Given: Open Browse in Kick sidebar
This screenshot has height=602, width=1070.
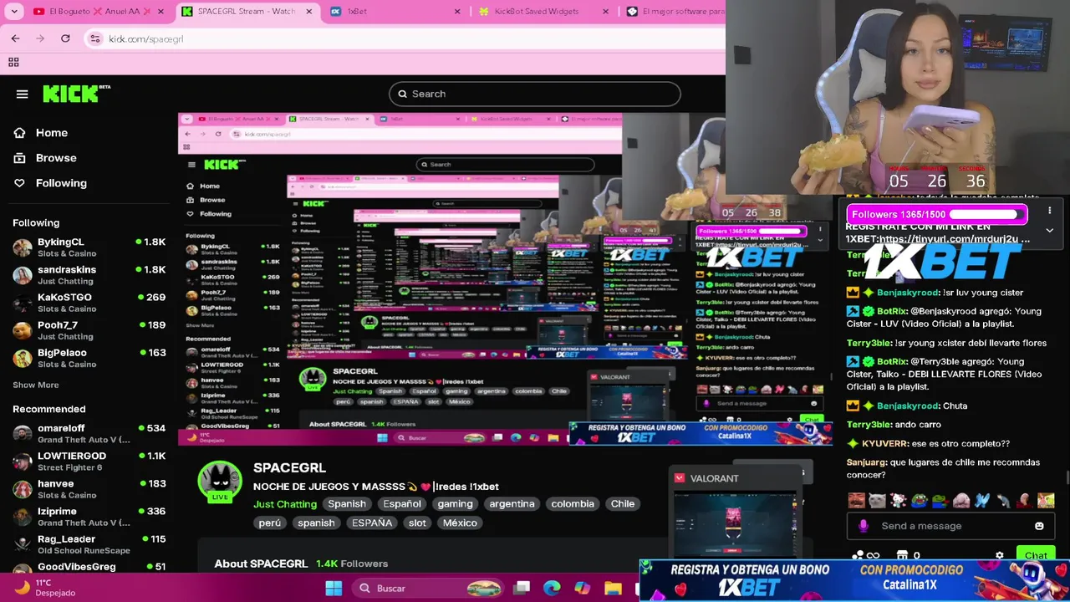Looking at the screenshot, I should [x=56, y=157].
